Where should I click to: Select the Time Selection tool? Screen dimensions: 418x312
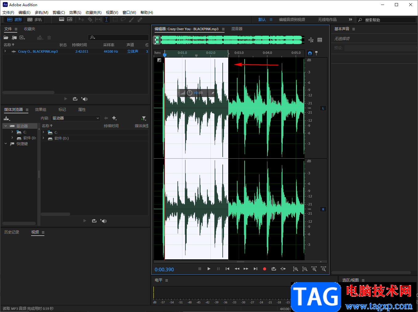[x=106, y=19]
